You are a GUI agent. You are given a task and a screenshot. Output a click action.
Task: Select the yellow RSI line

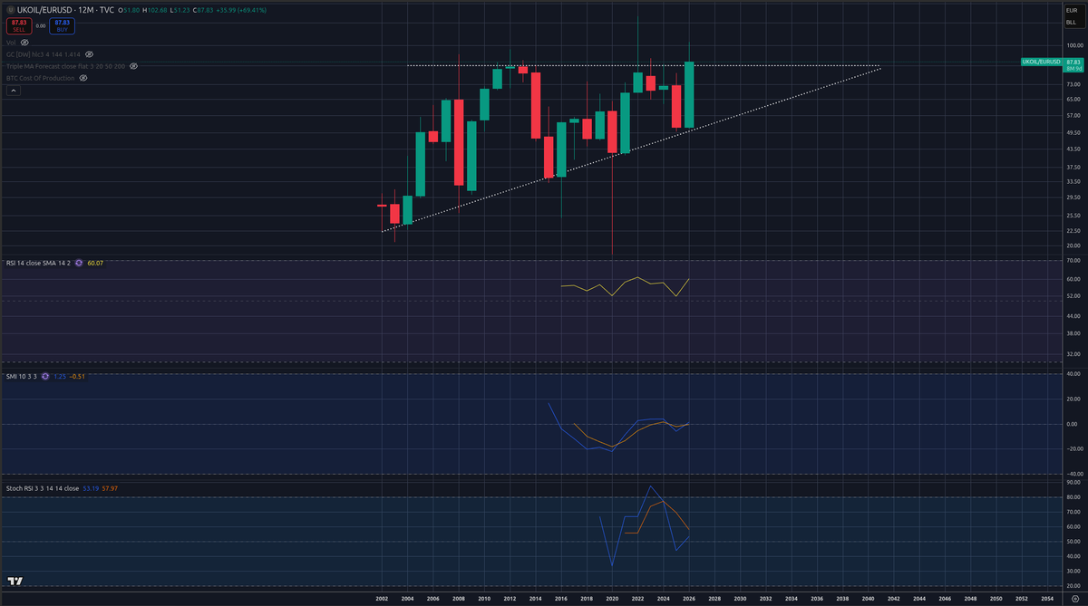[x=626, y=286]
